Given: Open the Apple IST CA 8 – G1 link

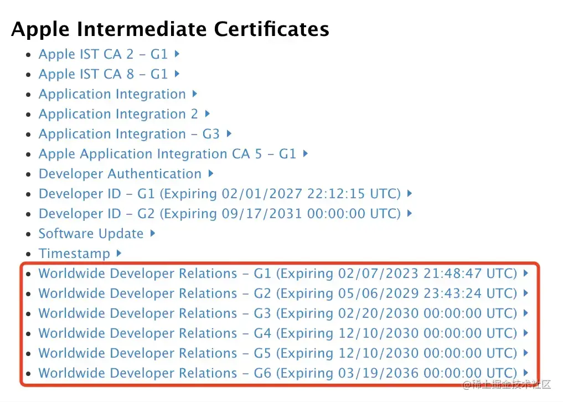Looking at the screenshot, I should (103, 74).
